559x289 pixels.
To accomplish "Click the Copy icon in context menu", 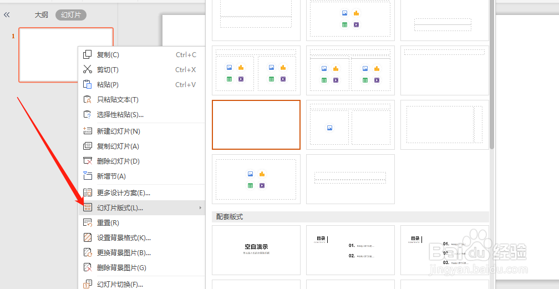I will coord(88,54).
